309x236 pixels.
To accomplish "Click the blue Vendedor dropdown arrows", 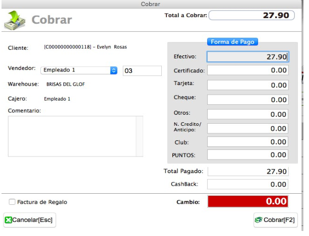I will coord(114,70).
